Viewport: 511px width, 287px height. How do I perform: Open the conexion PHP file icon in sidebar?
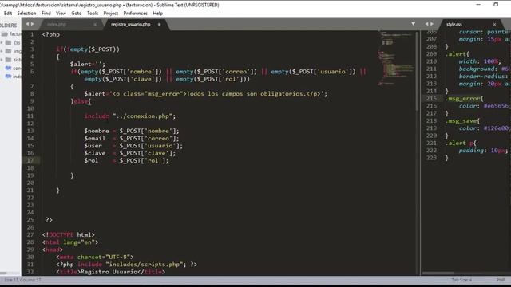8,68
